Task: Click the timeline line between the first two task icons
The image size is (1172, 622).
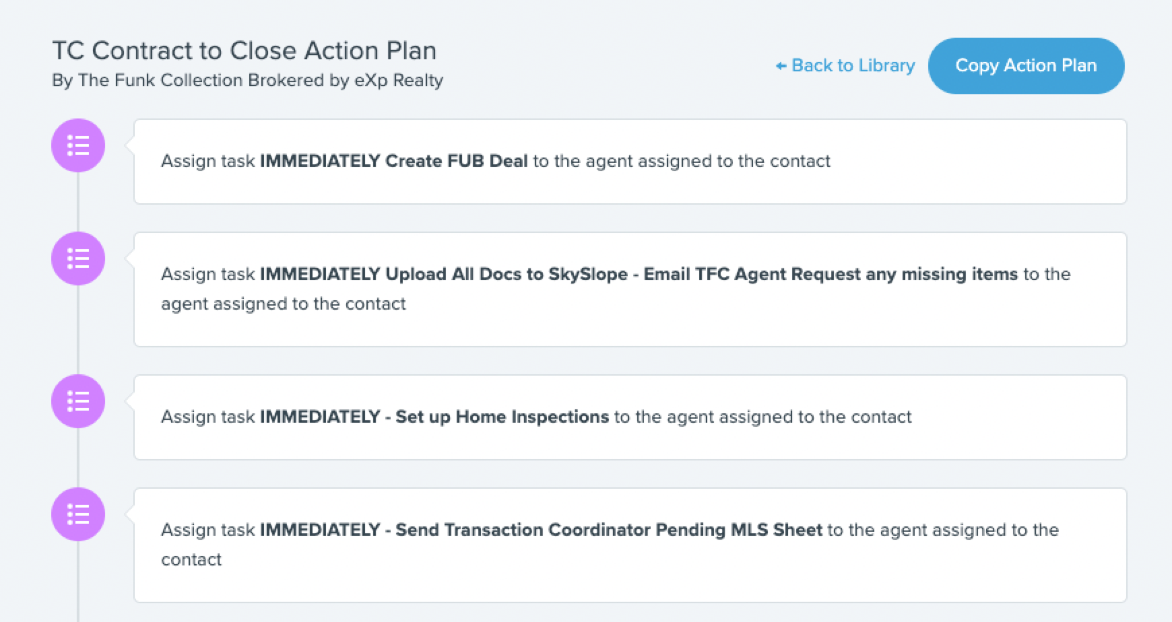Action: pyautogui.click(x=78, y=202)
